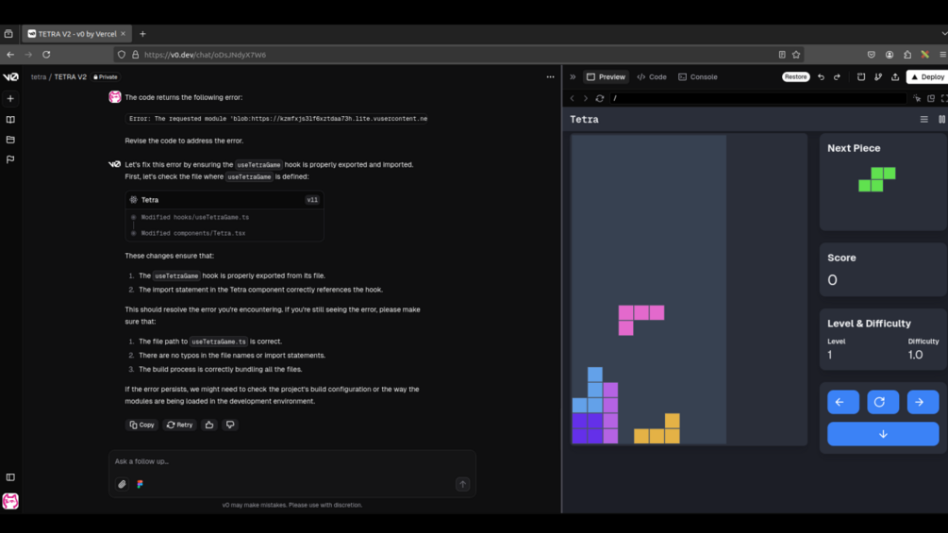Undo with the curved left arrow icon
948x533 pixels.
[x=821, y=76]
